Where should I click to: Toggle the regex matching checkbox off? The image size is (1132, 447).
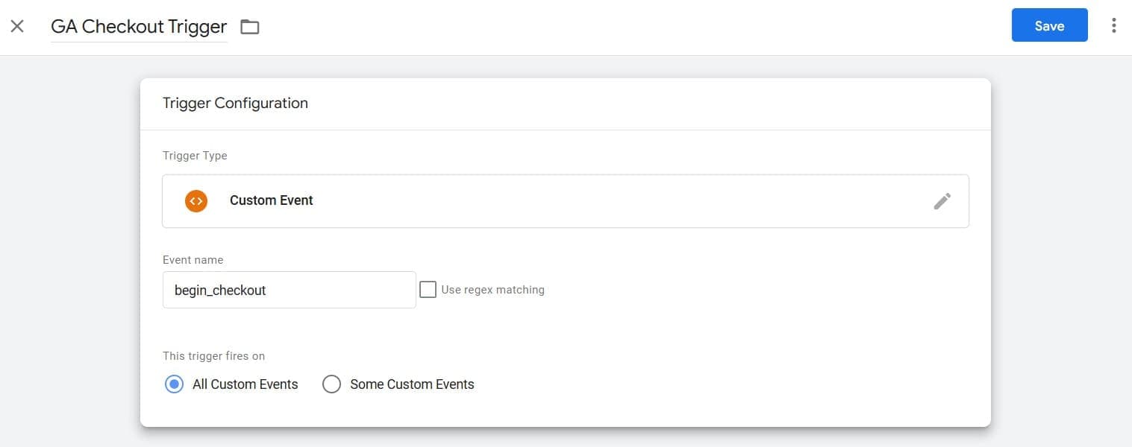(428, 288)
